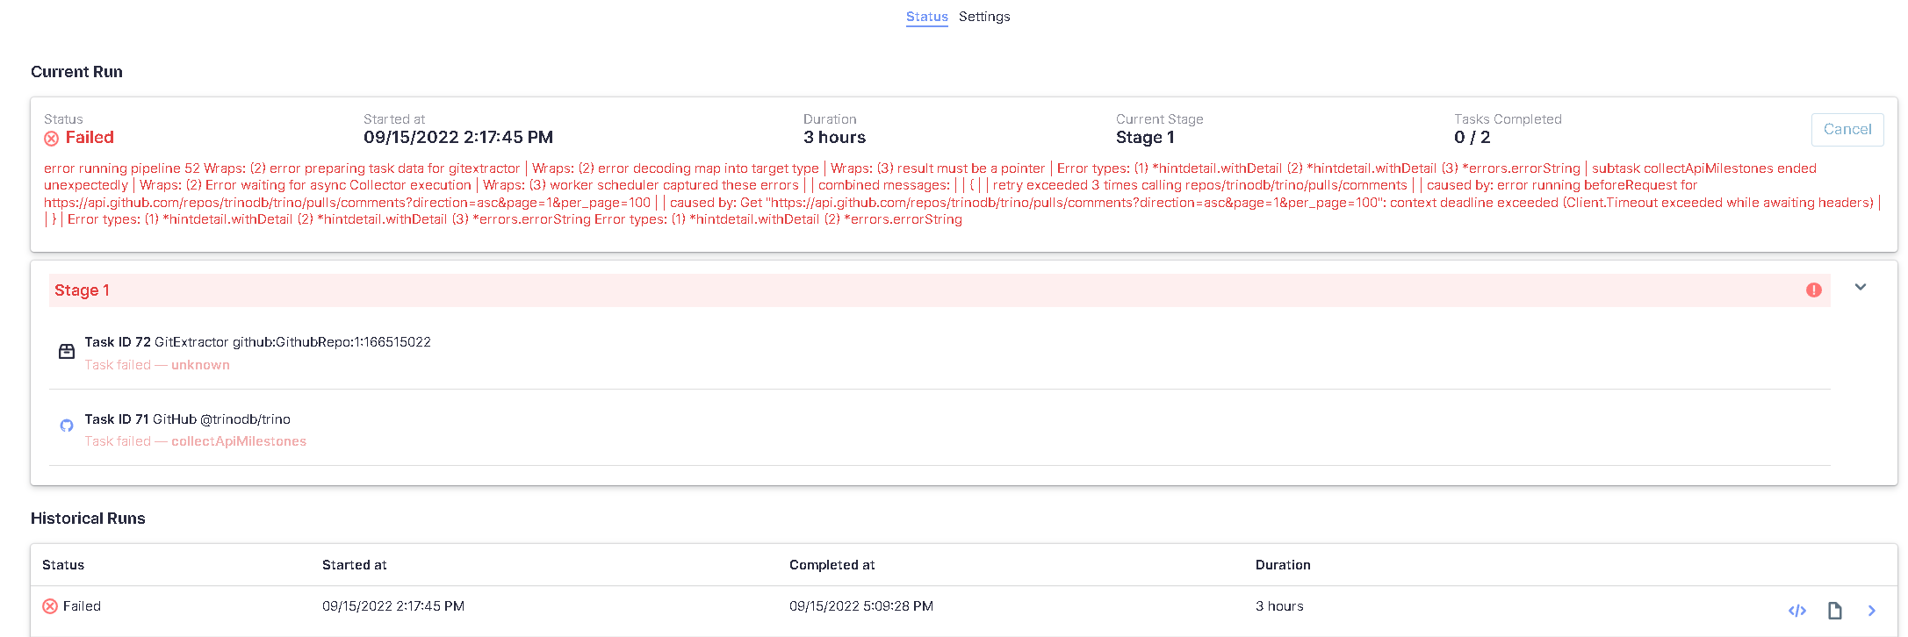Screen dimensions: 1908x637
Task: Click the red Failed status icon in Current Run
Action: coord(52,139)
